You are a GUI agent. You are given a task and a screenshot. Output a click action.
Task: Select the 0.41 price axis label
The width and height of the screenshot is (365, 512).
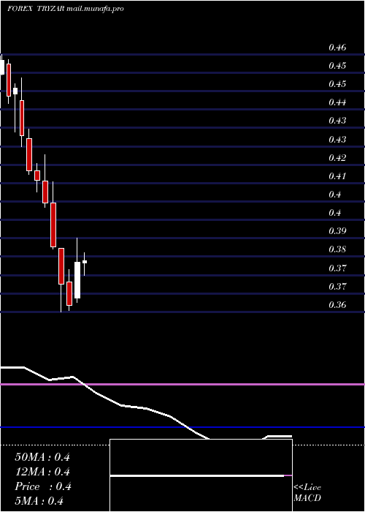pos(337,176)
